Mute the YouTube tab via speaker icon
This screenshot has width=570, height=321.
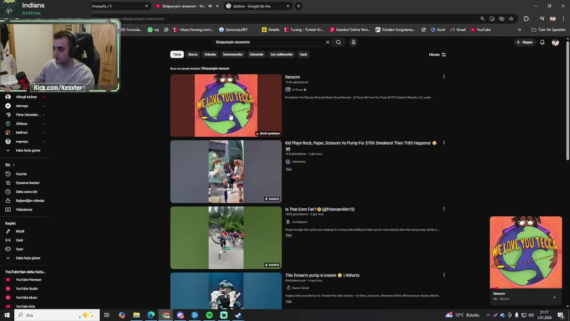(210, 6)
